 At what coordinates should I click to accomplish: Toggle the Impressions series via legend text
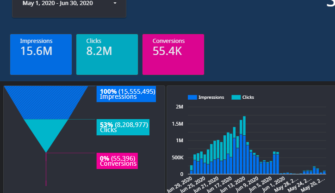pyautogui.click(x=211, y=97)
